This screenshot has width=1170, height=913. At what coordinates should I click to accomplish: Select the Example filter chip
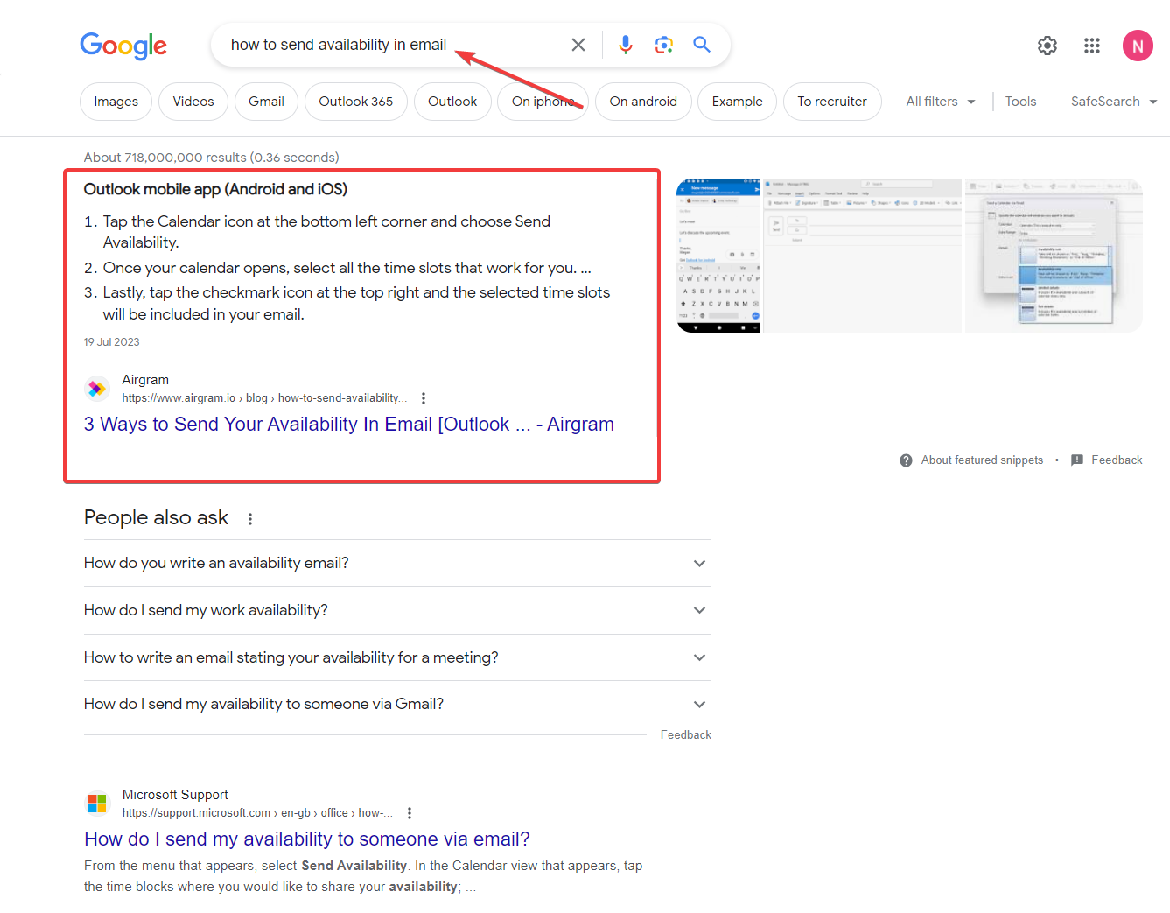[737, 102]
